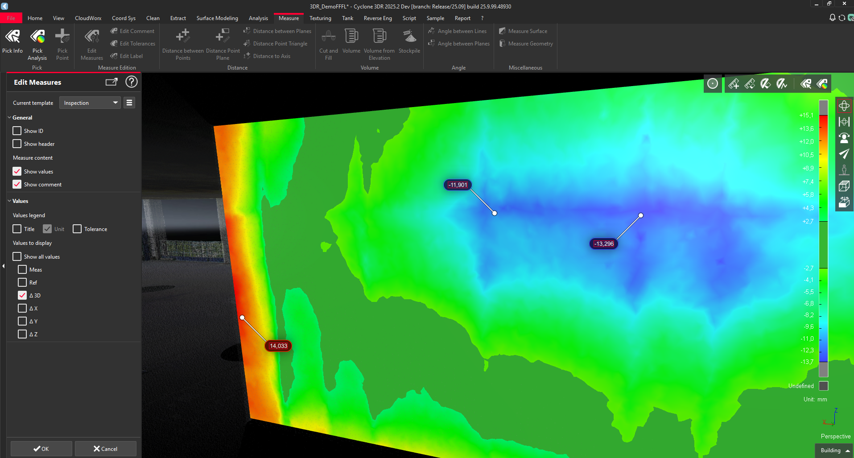
Task: Open Edit Measures help question mark
Action: coord(132,82)
